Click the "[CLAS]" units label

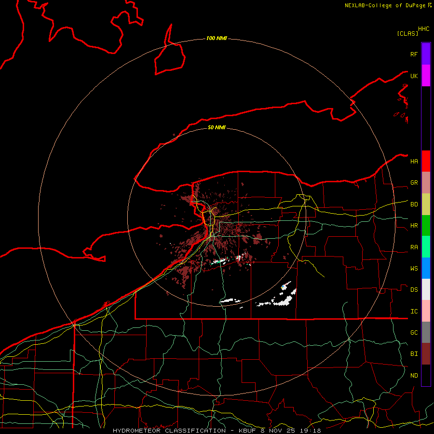407,33
